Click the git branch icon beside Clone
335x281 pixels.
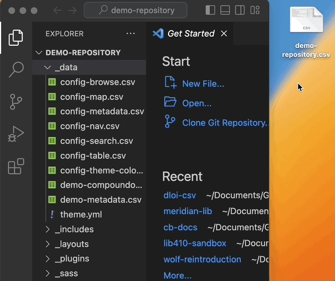coord(170,121)
